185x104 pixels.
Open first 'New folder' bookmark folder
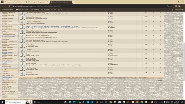click(35, 10)
